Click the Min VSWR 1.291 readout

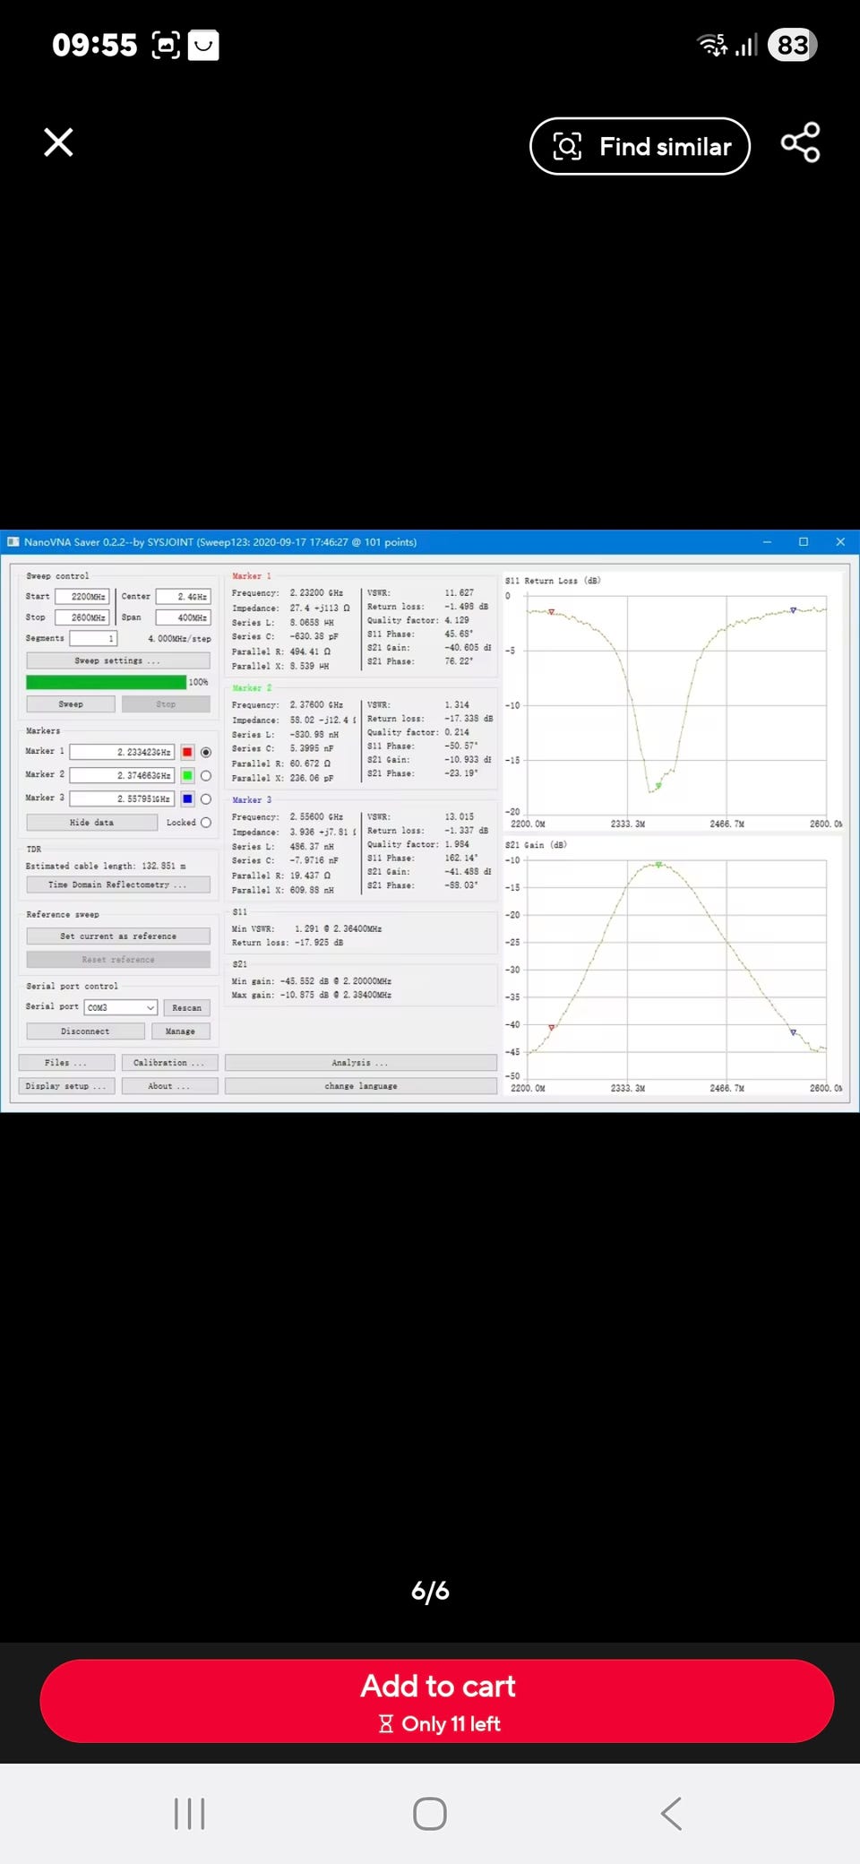click(x=306, y=929)
